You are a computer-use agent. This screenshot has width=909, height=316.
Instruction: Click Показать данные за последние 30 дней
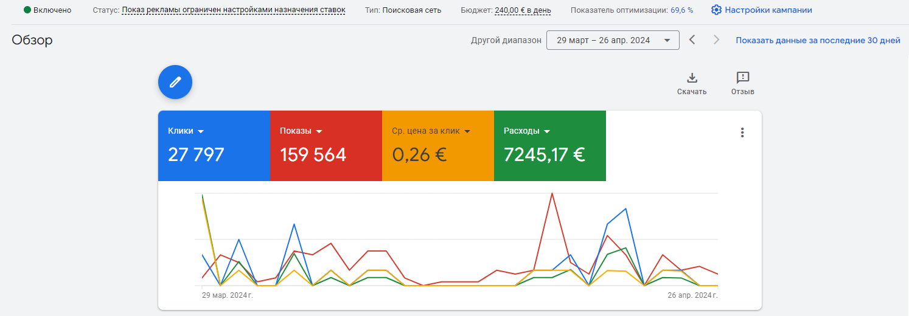[818, 40]
